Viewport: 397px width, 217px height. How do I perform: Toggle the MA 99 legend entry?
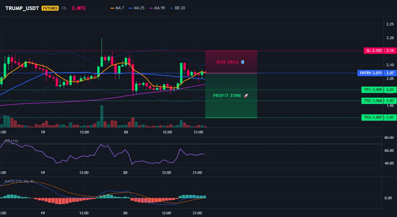click(x=157, y=8)
